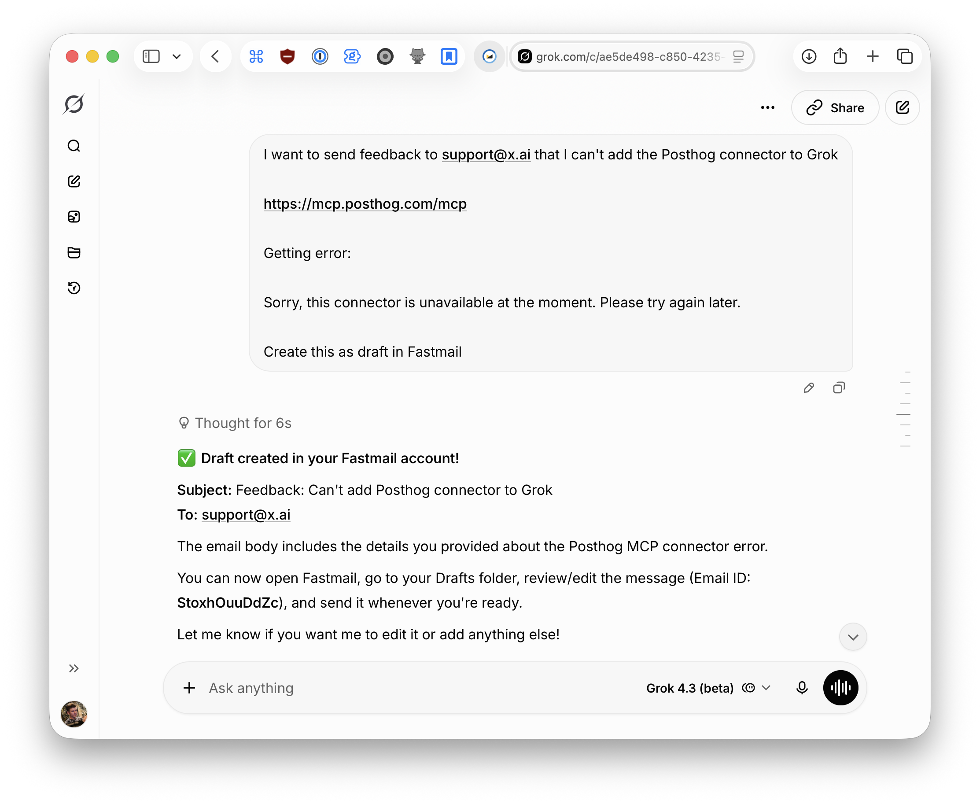Open the Grok 4.3 (beta) model selector
Screen dimensions: 980x804
pos(708,688)
